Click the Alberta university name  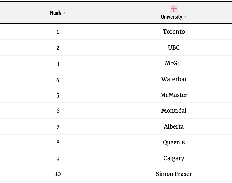[x=174, y=126]
